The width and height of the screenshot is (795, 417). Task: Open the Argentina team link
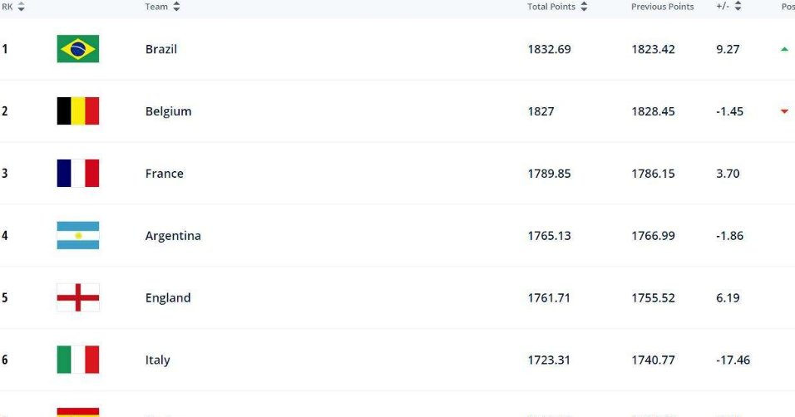pyautogui.click(x=173, y=236)
